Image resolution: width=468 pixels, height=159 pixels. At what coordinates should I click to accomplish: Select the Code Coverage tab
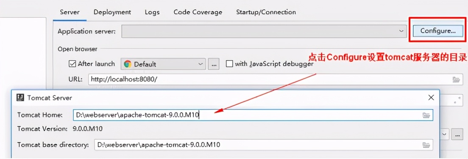(198, 12)
